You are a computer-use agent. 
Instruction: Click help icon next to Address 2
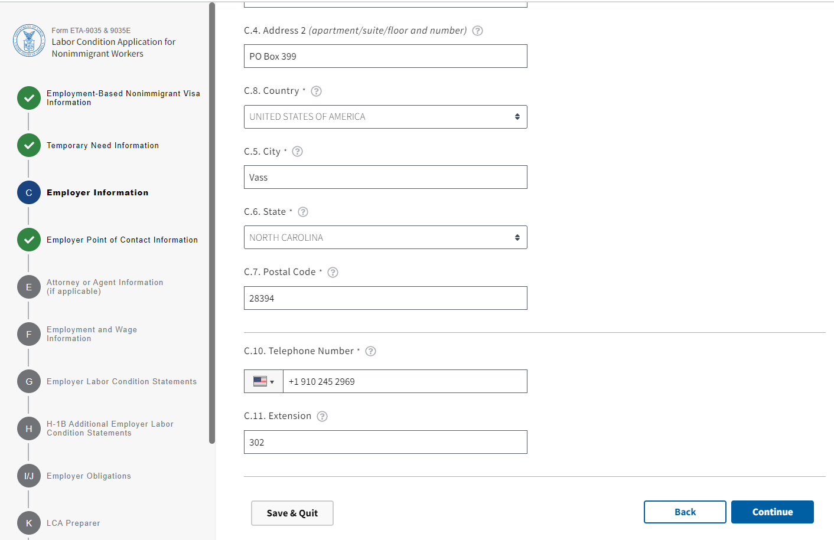478,31
